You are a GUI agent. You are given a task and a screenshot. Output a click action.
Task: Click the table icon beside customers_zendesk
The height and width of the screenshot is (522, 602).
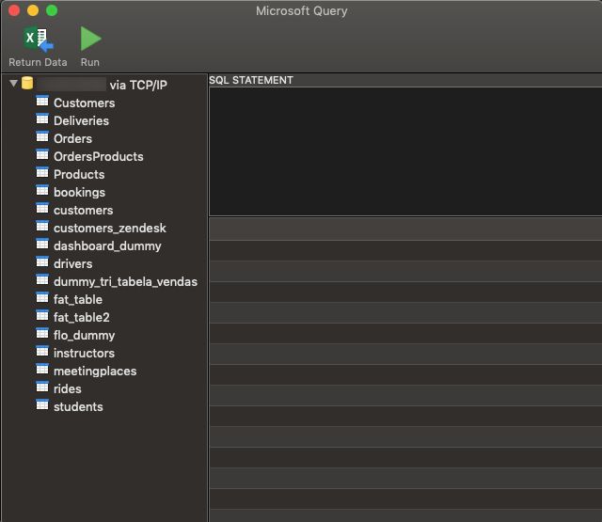click(x=42, y=226)
